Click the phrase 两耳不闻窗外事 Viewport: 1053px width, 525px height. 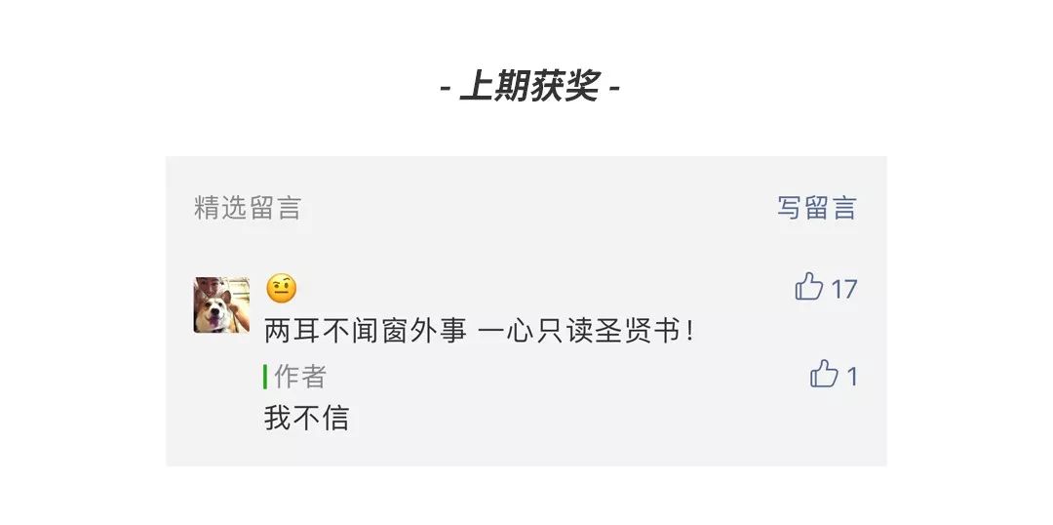click(x=366, y=332)
